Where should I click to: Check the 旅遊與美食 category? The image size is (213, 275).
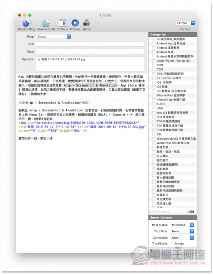154,173
